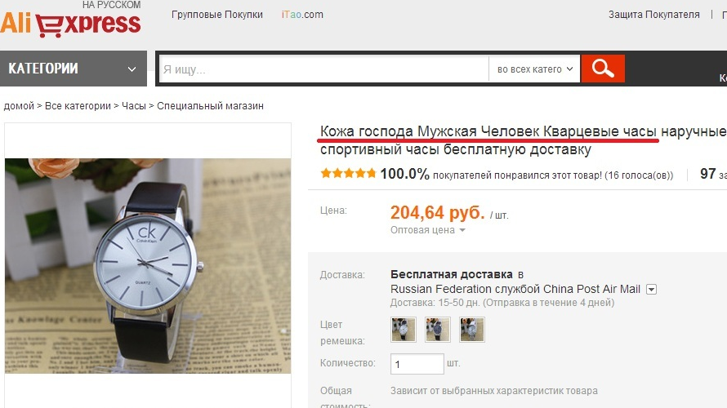
Task: Open Часы breadcrumb link
Action: [133, 105]
